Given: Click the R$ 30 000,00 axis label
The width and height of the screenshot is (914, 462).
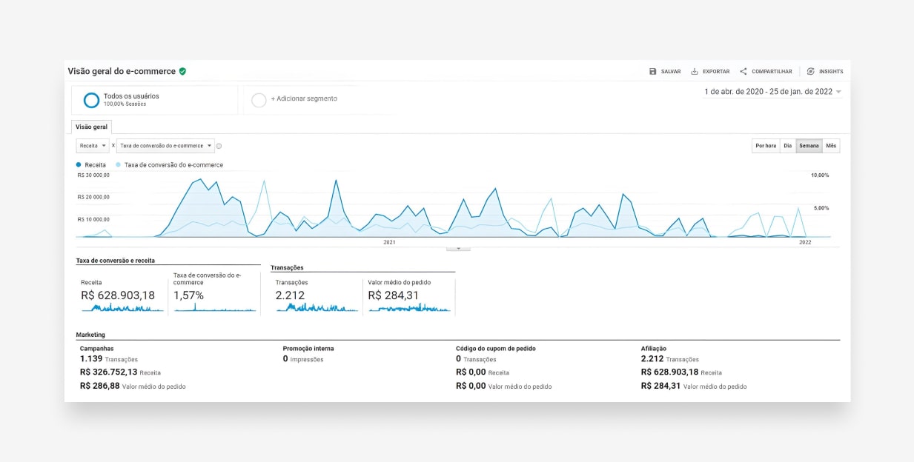Looking at the screenshot, I should pos(93,175).
